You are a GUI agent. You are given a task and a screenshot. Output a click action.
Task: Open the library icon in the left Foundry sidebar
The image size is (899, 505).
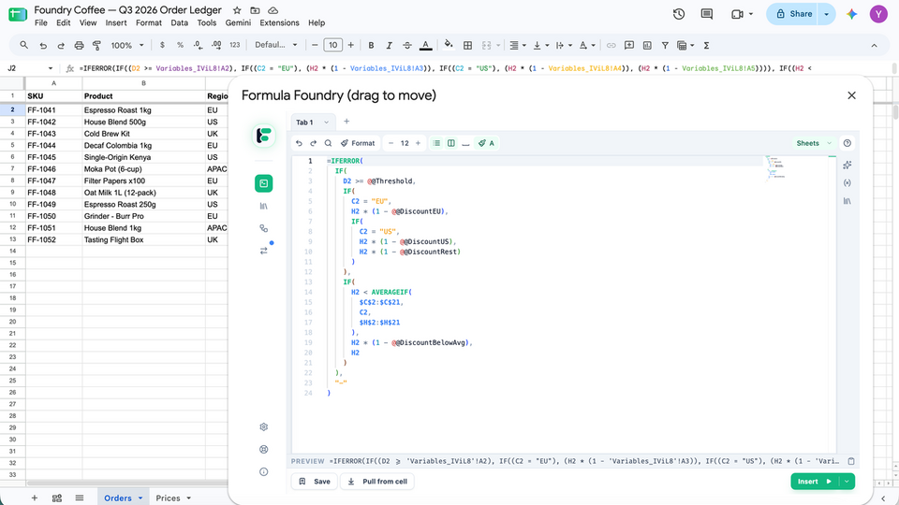[264, 206]
